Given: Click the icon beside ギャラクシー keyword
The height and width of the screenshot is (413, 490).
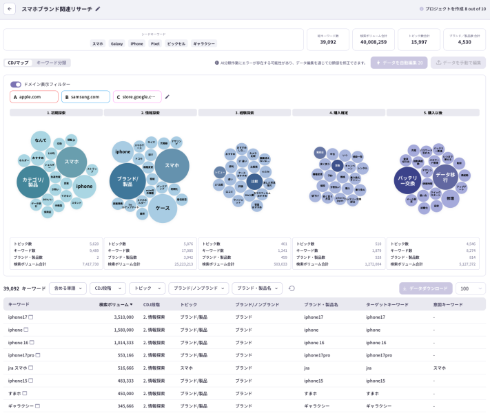Looking at the screenshot, I should click(37, 406).
